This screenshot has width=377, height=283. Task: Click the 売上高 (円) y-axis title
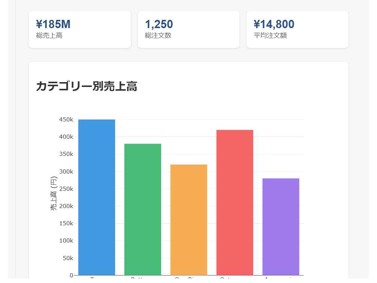pos(54,193)
